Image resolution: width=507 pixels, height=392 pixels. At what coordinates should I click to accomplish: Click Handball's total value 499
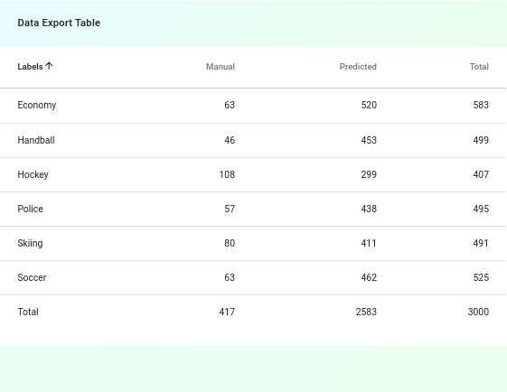[x=481, y=140]
